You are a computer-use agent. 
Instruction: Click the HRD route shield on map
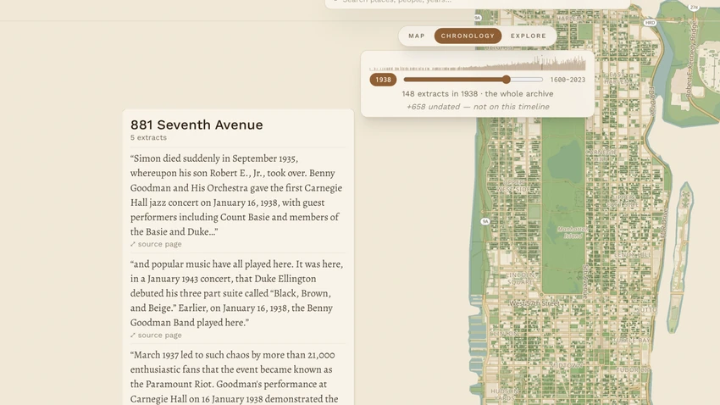(x=650, y=23)
